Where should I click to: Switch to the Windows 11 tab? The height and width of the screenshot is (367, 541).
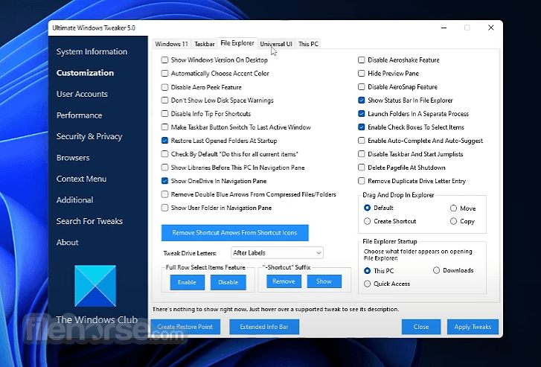pyautogui.click(x=171, y=44)
